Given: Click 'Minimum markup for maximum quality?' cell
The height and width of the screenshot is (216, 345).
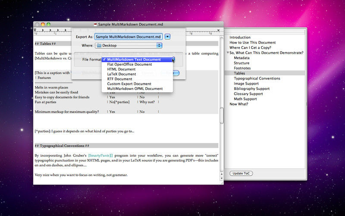Looking at the screenshot, I should [67, 112].
